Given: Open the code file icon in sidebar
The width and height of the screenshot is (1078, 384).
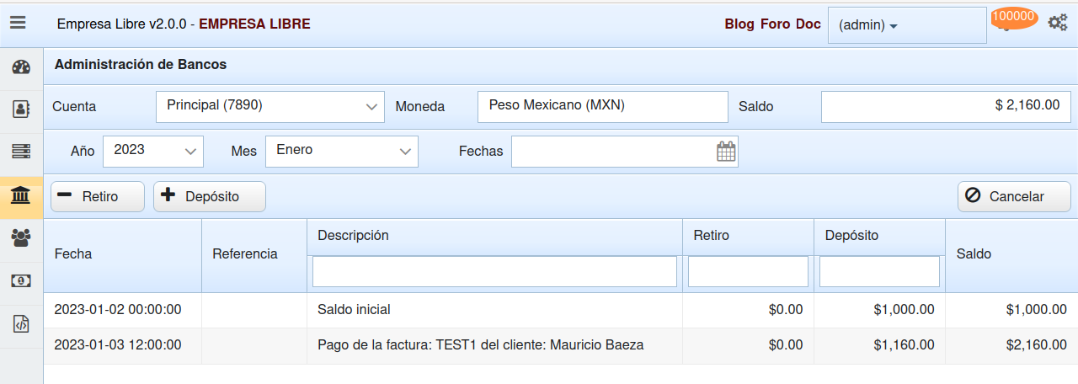Looking at the screenshot, I should coord(21,324).
